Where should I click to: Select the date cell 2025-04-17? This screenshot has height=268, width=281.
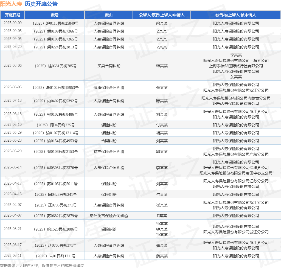[x=13, y=183]
